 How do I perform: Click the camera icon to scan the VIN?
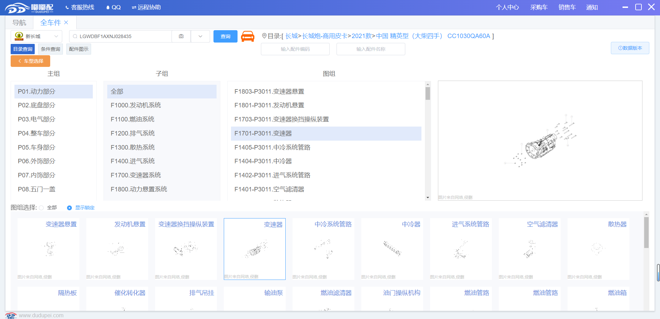(x=181, y=36)
